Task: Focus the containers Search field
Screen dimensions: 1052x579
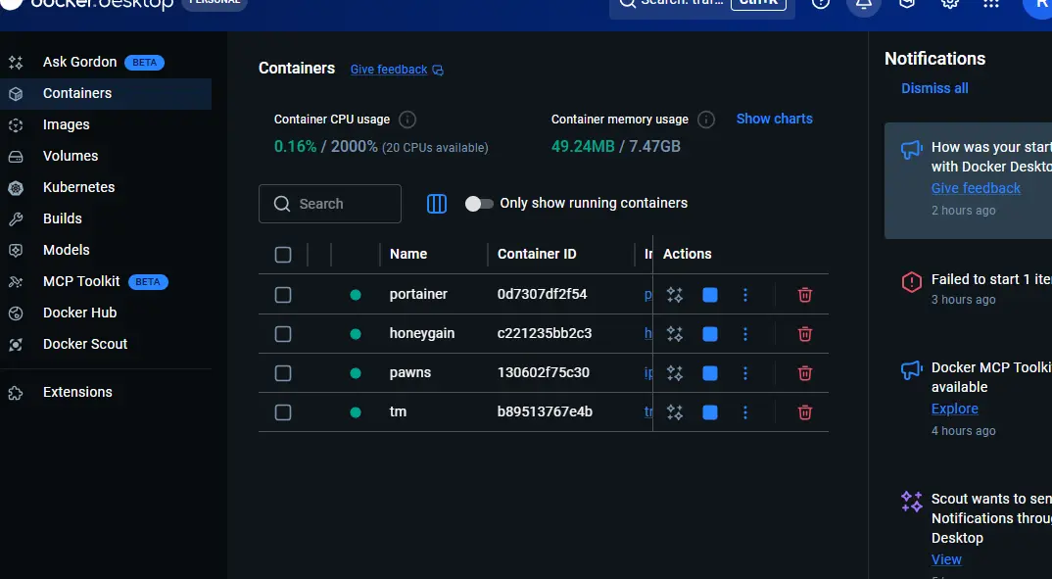Action: coord(330,204)
